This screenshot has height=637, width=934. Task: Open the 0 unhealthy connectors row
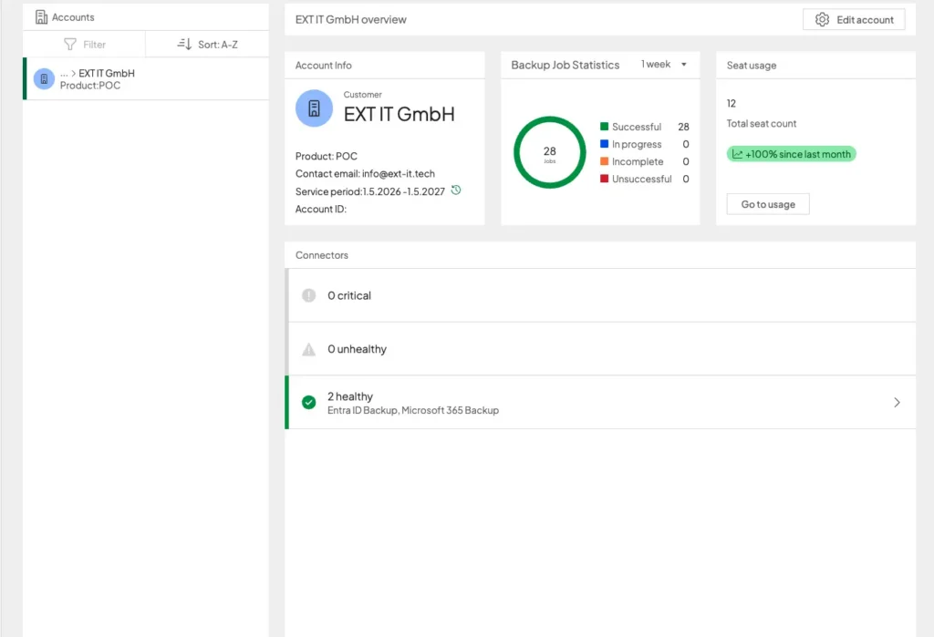click(x=600, y=349)
